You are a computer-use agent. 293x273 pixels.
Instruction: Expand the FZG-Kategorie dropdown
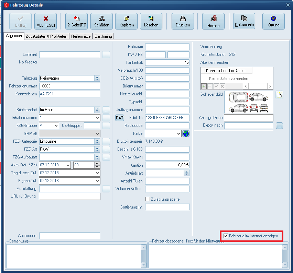[x=97, y=141]
